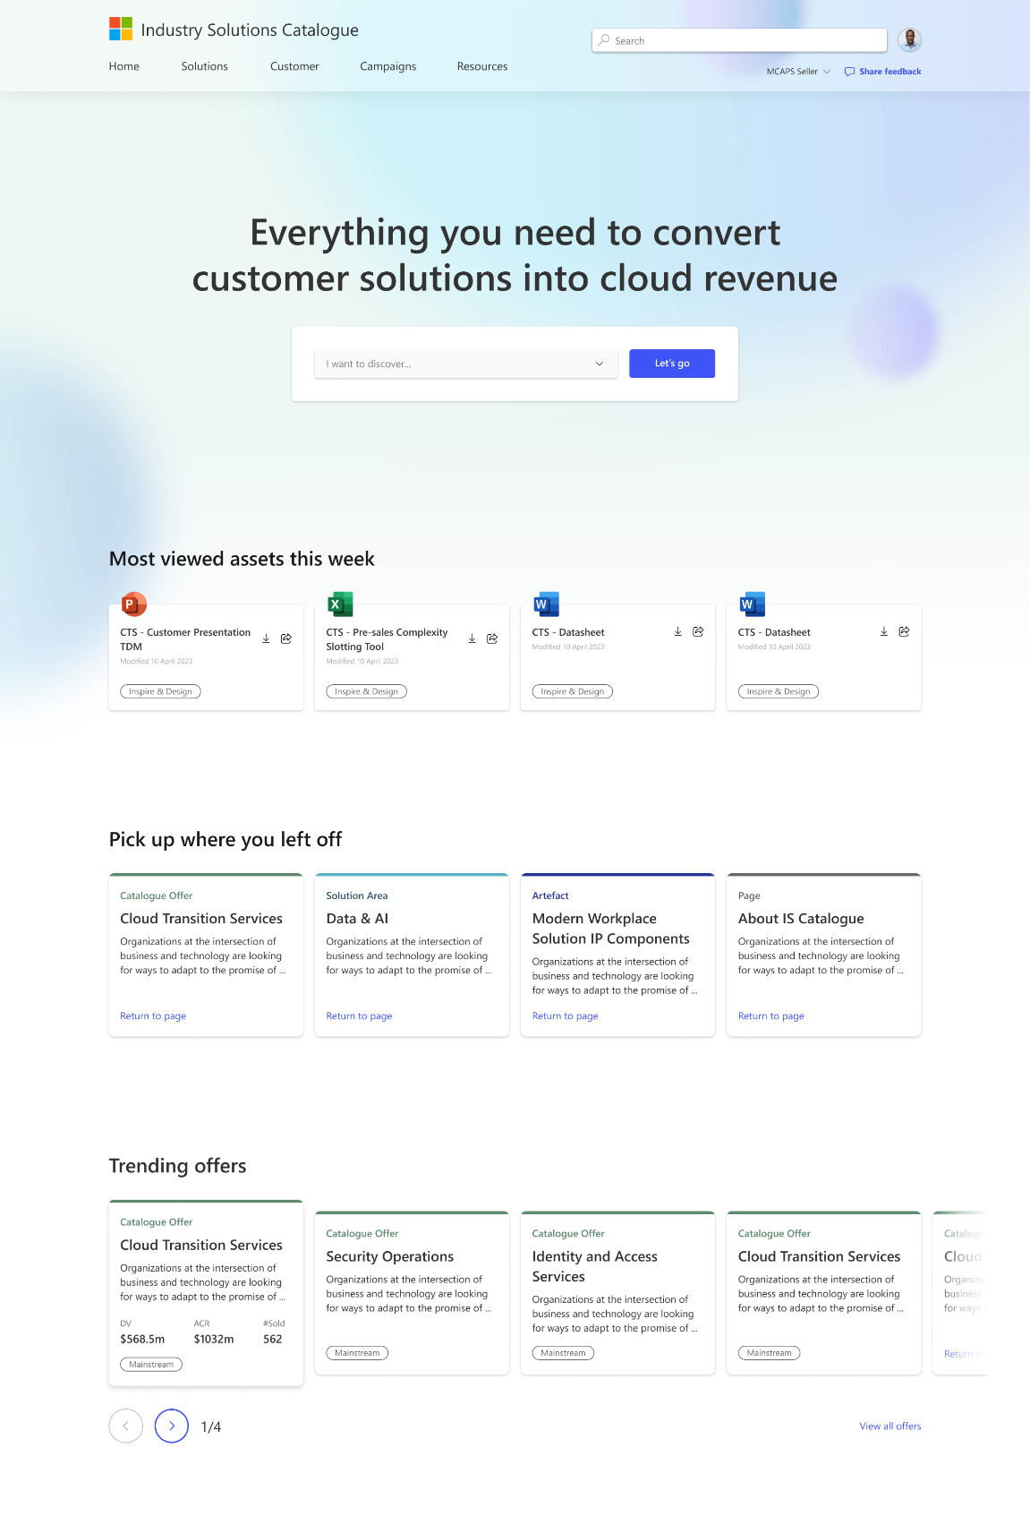Open Identity and Access Services card title
1030x1525 pixels.
(594, 1266)
